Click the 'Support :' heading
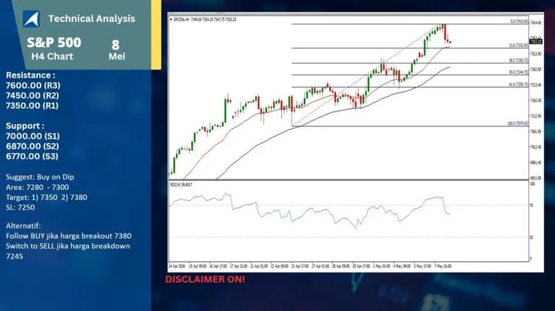The width and height of the screenshot is (555, 311). tap(24, 126)
